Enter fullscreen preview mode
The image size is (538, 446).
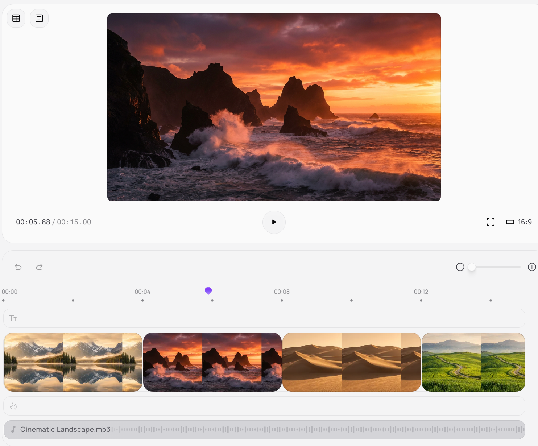[491, 222]
